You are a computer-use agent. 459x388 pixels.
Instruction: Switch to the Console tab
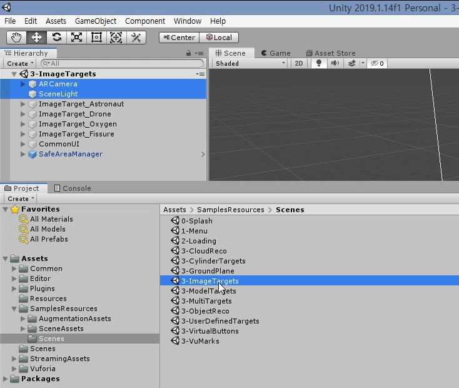pyautogui.click(x=73, y=188)
